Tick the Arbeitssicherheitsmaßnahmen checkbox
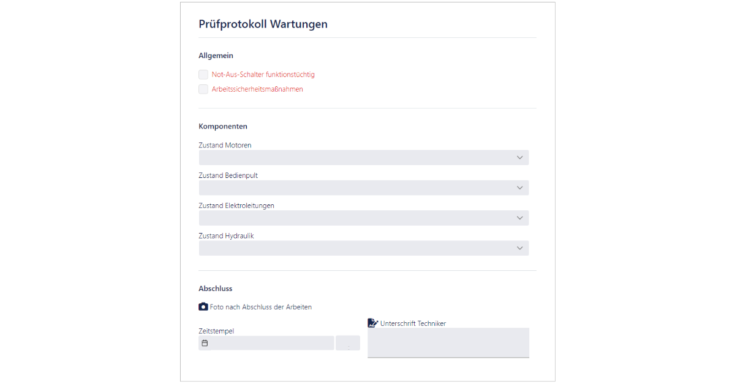 click(203, 89)
